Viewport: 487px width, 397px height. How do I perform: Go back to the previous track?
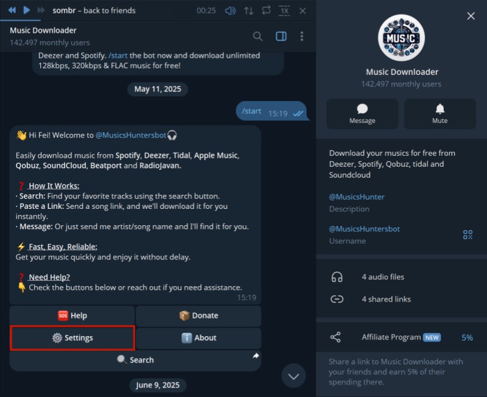click(x=12, y=10)
